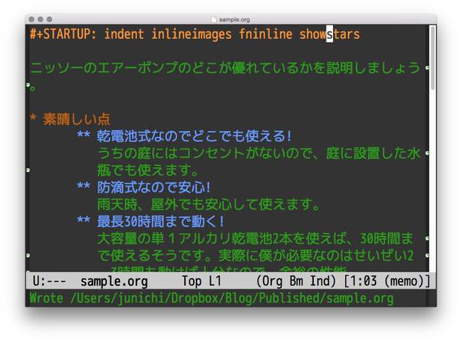Click the 'showstars' word at the cursor
This screenshot has width=462, height=343.
329,33
